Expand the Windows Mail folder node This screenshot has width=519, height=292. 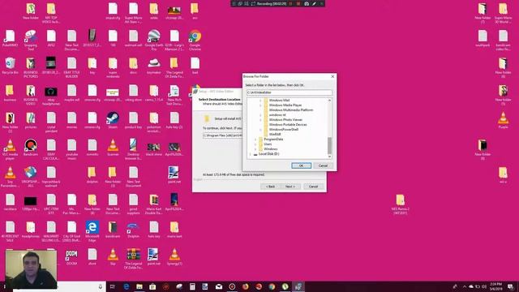click(260, 101)
